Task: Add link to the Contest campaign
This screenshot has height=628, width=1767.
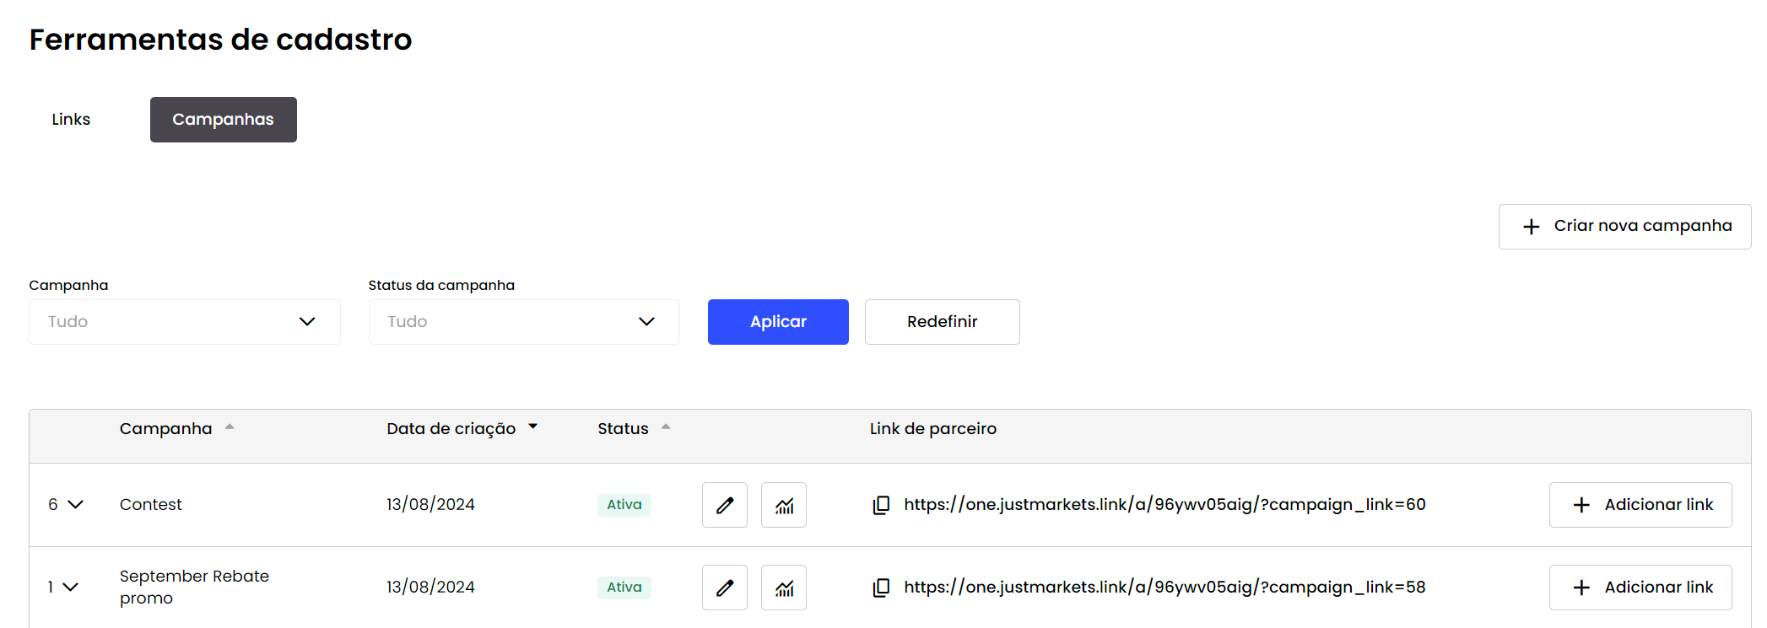Action: pos(1640,505)
